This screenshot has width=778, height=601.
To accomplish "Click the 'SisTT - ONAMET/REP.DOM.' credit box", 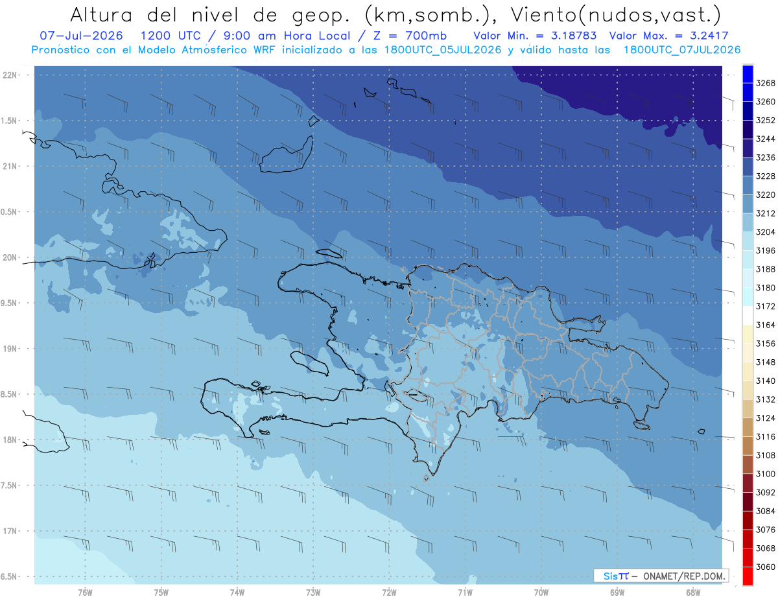I will 661,576.
